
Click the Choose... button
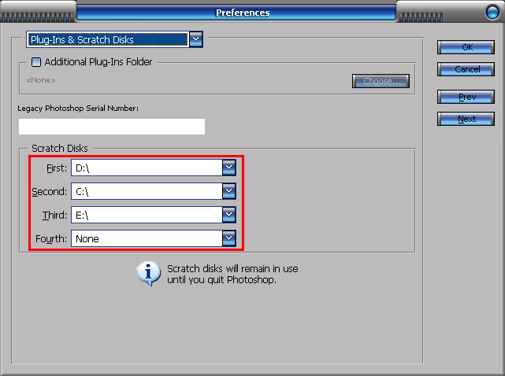coord(381,81)
